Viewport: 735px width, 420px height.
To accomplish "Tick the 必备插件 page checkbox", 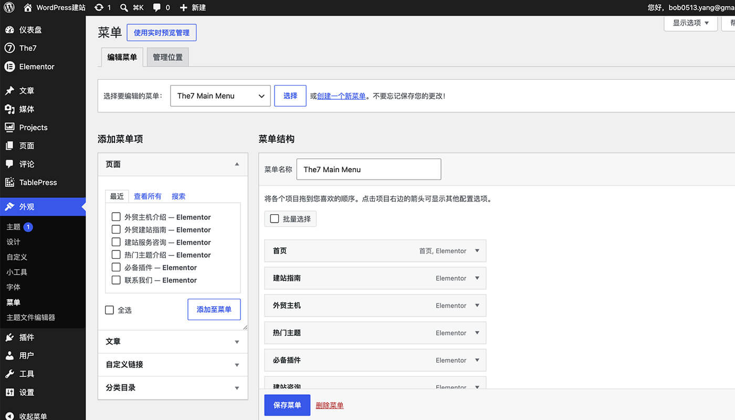I will (x=116, y=267).
